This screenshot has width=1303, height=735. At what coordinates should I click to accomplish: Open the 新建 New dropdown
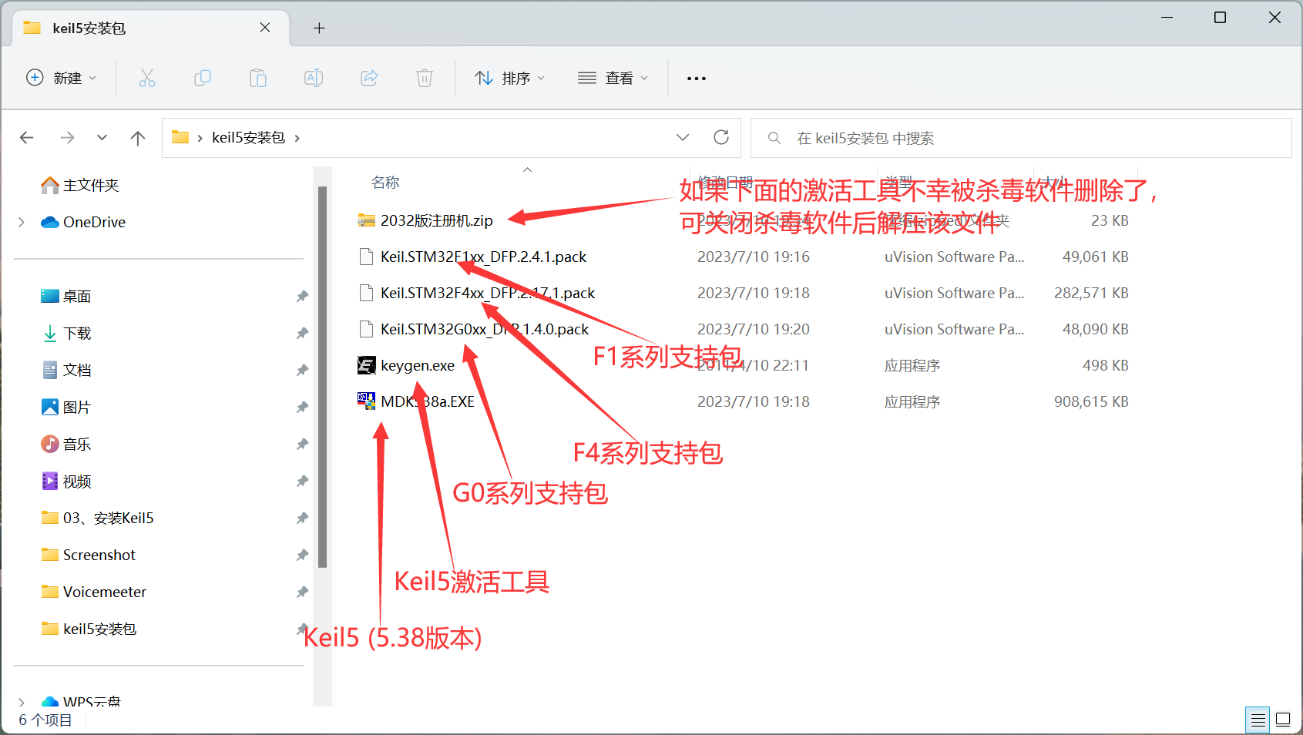click(x=62, y=78)
